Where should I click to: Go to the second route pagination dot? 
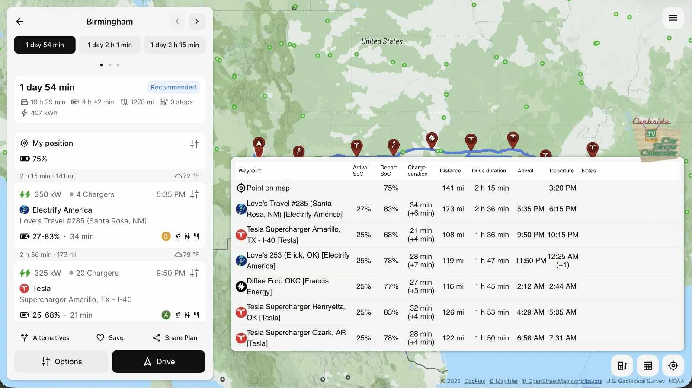click(110, 65)
